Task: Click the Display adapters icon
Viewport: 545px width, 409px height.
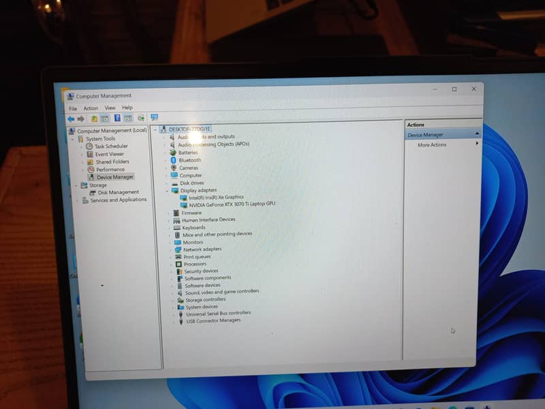Action: tap(175, 191)
